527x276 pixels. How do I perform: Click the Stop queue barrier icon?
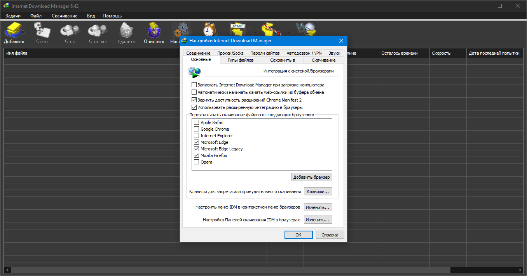point(271,29)
